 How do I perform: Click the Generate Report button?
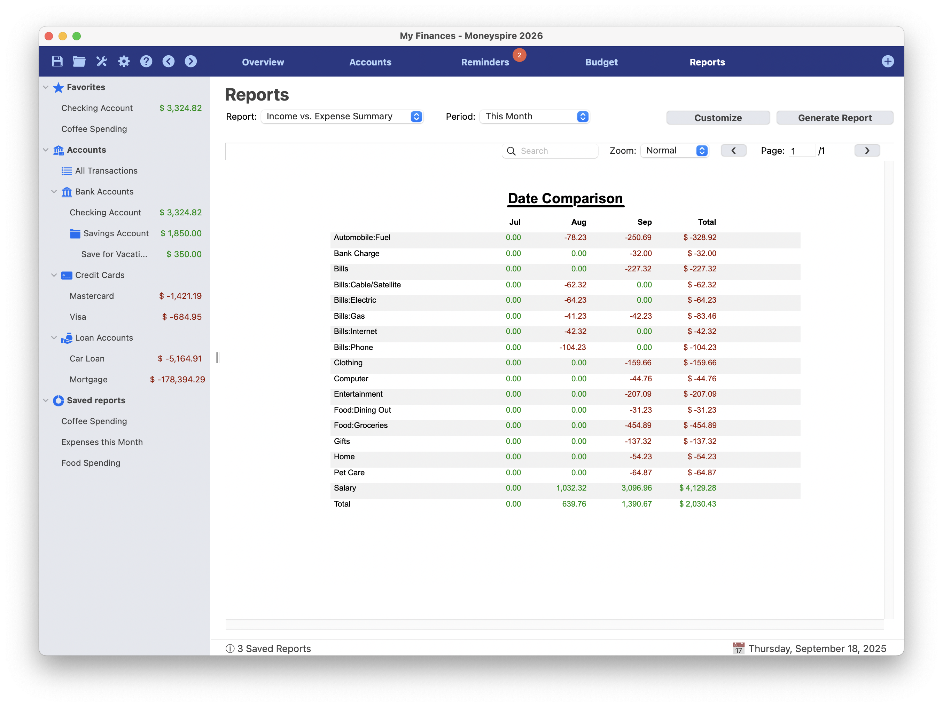(835, 118)
